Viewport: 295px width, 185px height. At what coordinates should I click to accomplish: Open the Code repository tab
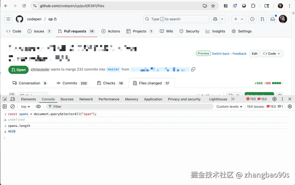click(x=14, y=31)
